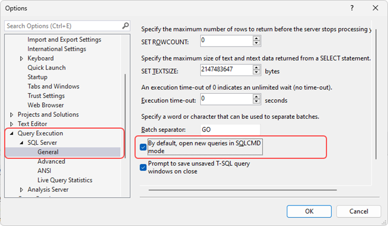Increase SET ROWCOUNT with up arrow
388x226 pixels.
click(x=256, y=38)
